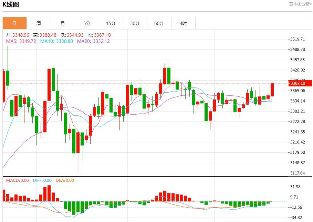Show the 4时 four-hour chart tab

[x=183, y=23]
